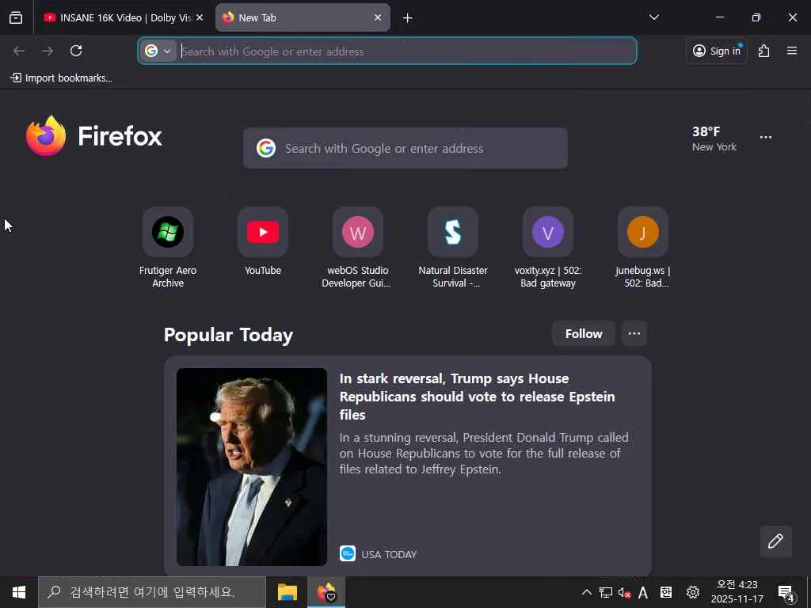This screenshot has height=608, width=811.
Task: Click the Firefox taskbar icon
Action: pos(326,592)
